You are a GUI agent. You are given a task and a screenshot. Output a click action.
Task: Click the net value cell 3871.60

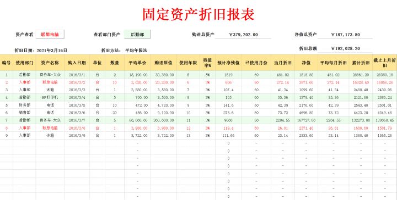[x=306, y=82]
